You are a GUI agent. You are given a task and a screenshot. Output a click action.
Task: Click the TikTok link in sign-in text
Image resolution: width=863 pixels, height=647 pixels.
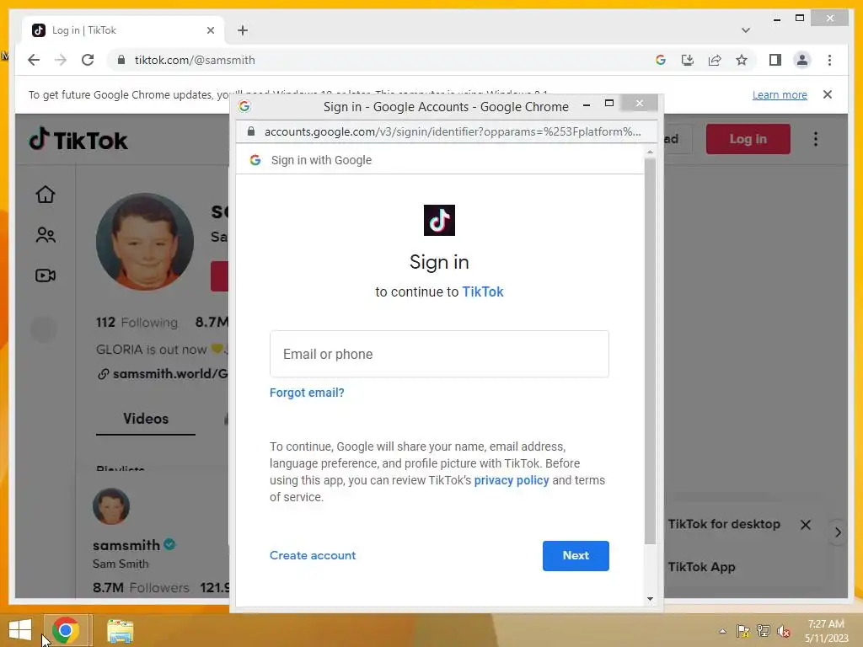tap(483, 291)
